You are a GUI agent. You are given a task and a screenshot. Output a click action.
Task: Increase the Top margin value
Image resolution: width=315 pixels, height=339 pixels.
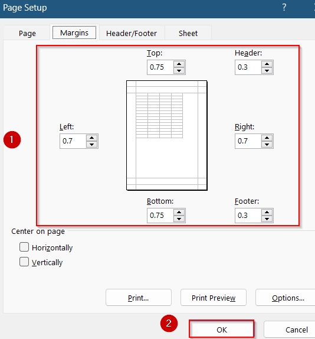[x=179, y=64]
